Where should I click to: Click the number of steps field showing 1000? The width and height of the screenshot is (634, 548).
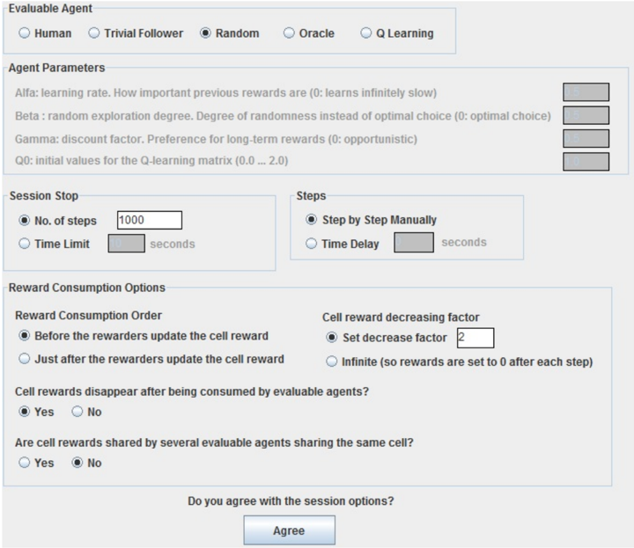click(x=150, y=220)
